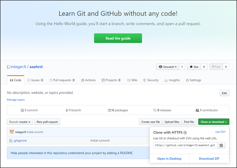
Task: Click the Manage topics link
Action: pyautogui.click(x=16, y=100)
